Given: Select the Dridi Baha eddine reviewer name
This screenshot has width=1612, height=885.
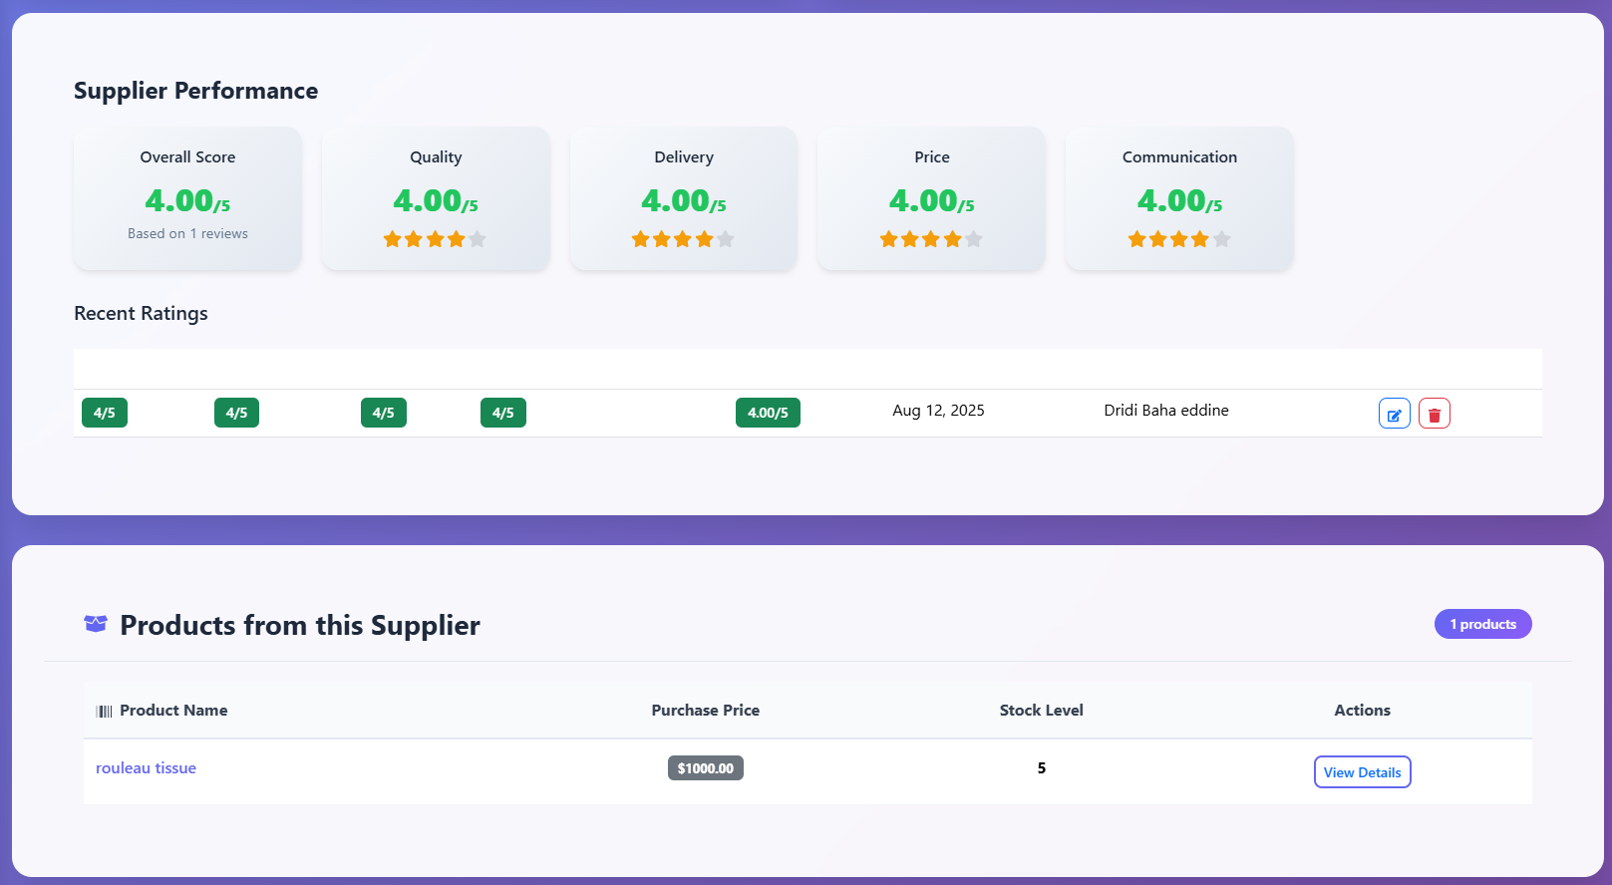Looking at the screenshot, I should (1165, 411).
